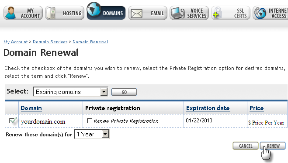Click the Hosting server tower icon
Viewport: 288px width, 163px height.
tap(51, 13)
